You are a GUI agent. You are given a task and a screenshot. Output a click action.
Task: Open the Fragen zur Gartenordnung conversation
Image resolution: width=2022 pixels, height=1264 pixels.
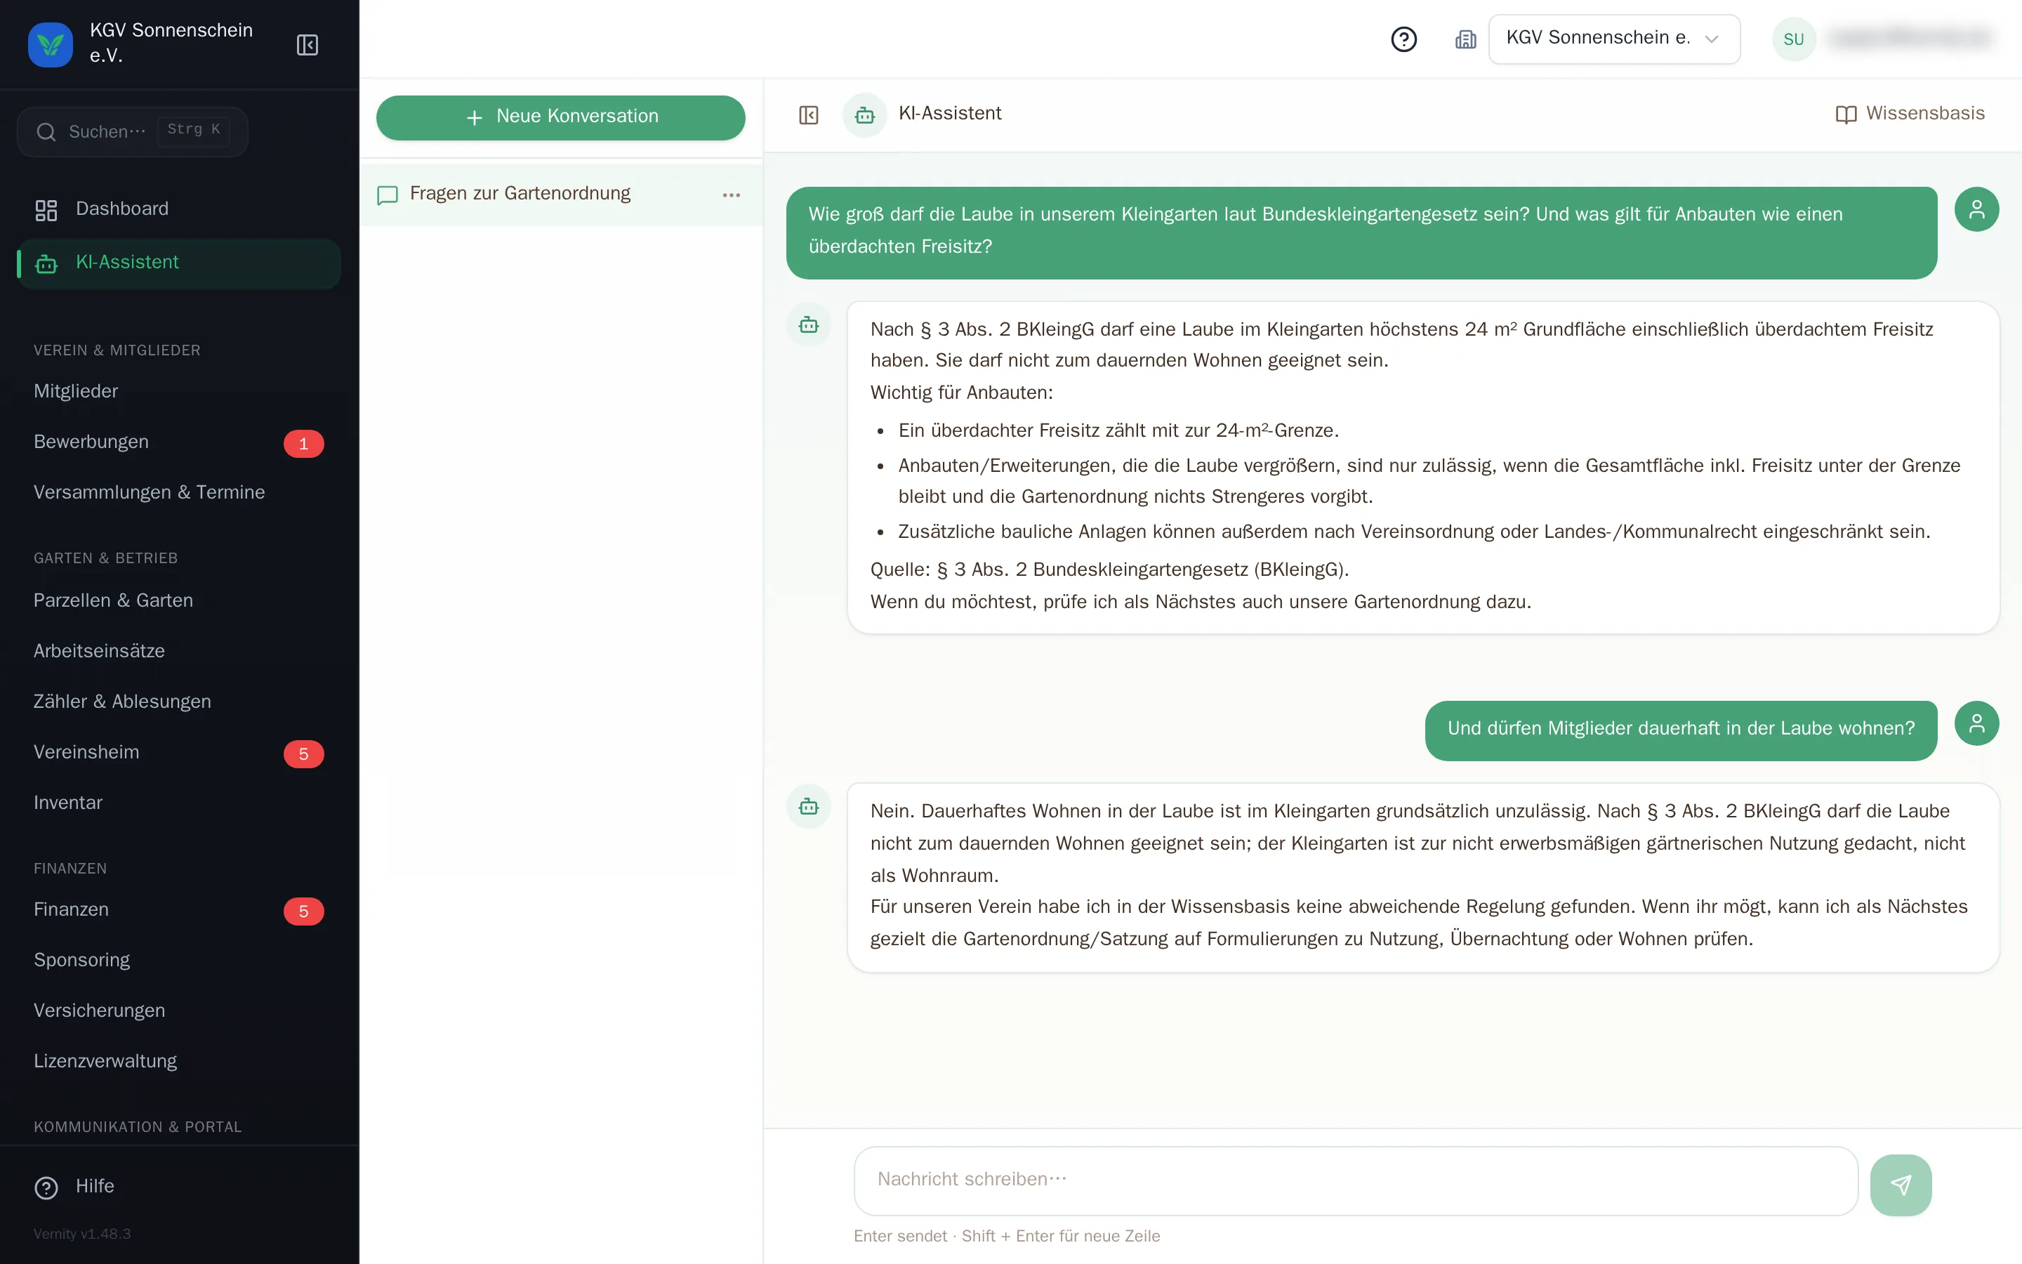[x=561, y=194]
